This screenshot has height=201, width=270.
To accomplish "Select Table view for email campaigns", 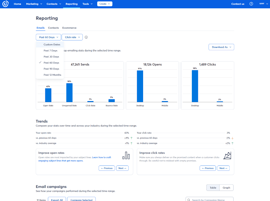I will click(x=213, y=187).
